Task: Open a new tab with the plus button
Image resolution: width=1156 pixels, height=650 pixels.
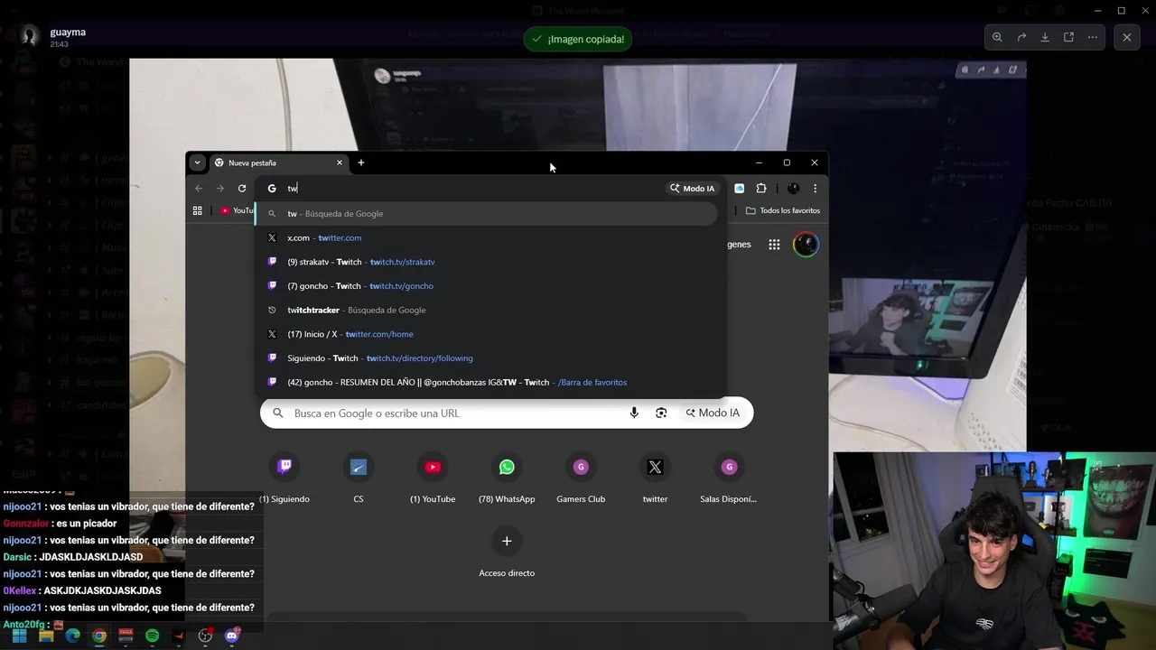Action: pyautogui.click(x=361, y=162)
